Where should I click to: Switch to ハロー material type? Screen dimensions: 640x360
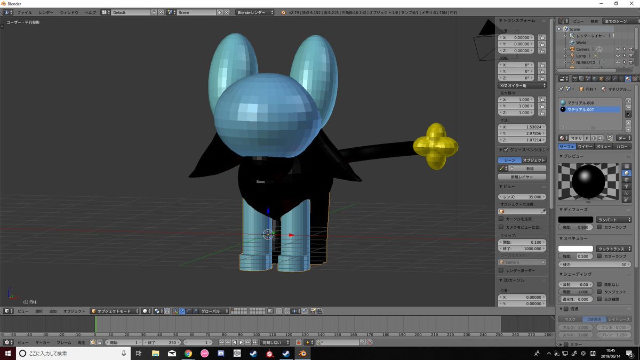click(622, 146)
